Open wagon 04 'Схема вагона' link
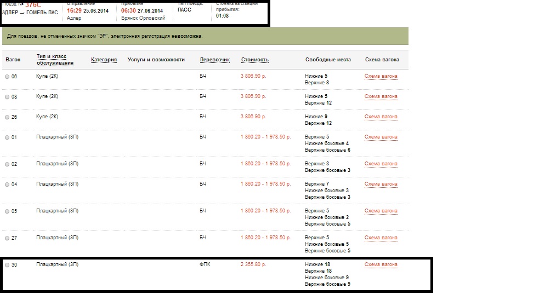This screenshot has width=556, height=294. click(x=381, y=184)
